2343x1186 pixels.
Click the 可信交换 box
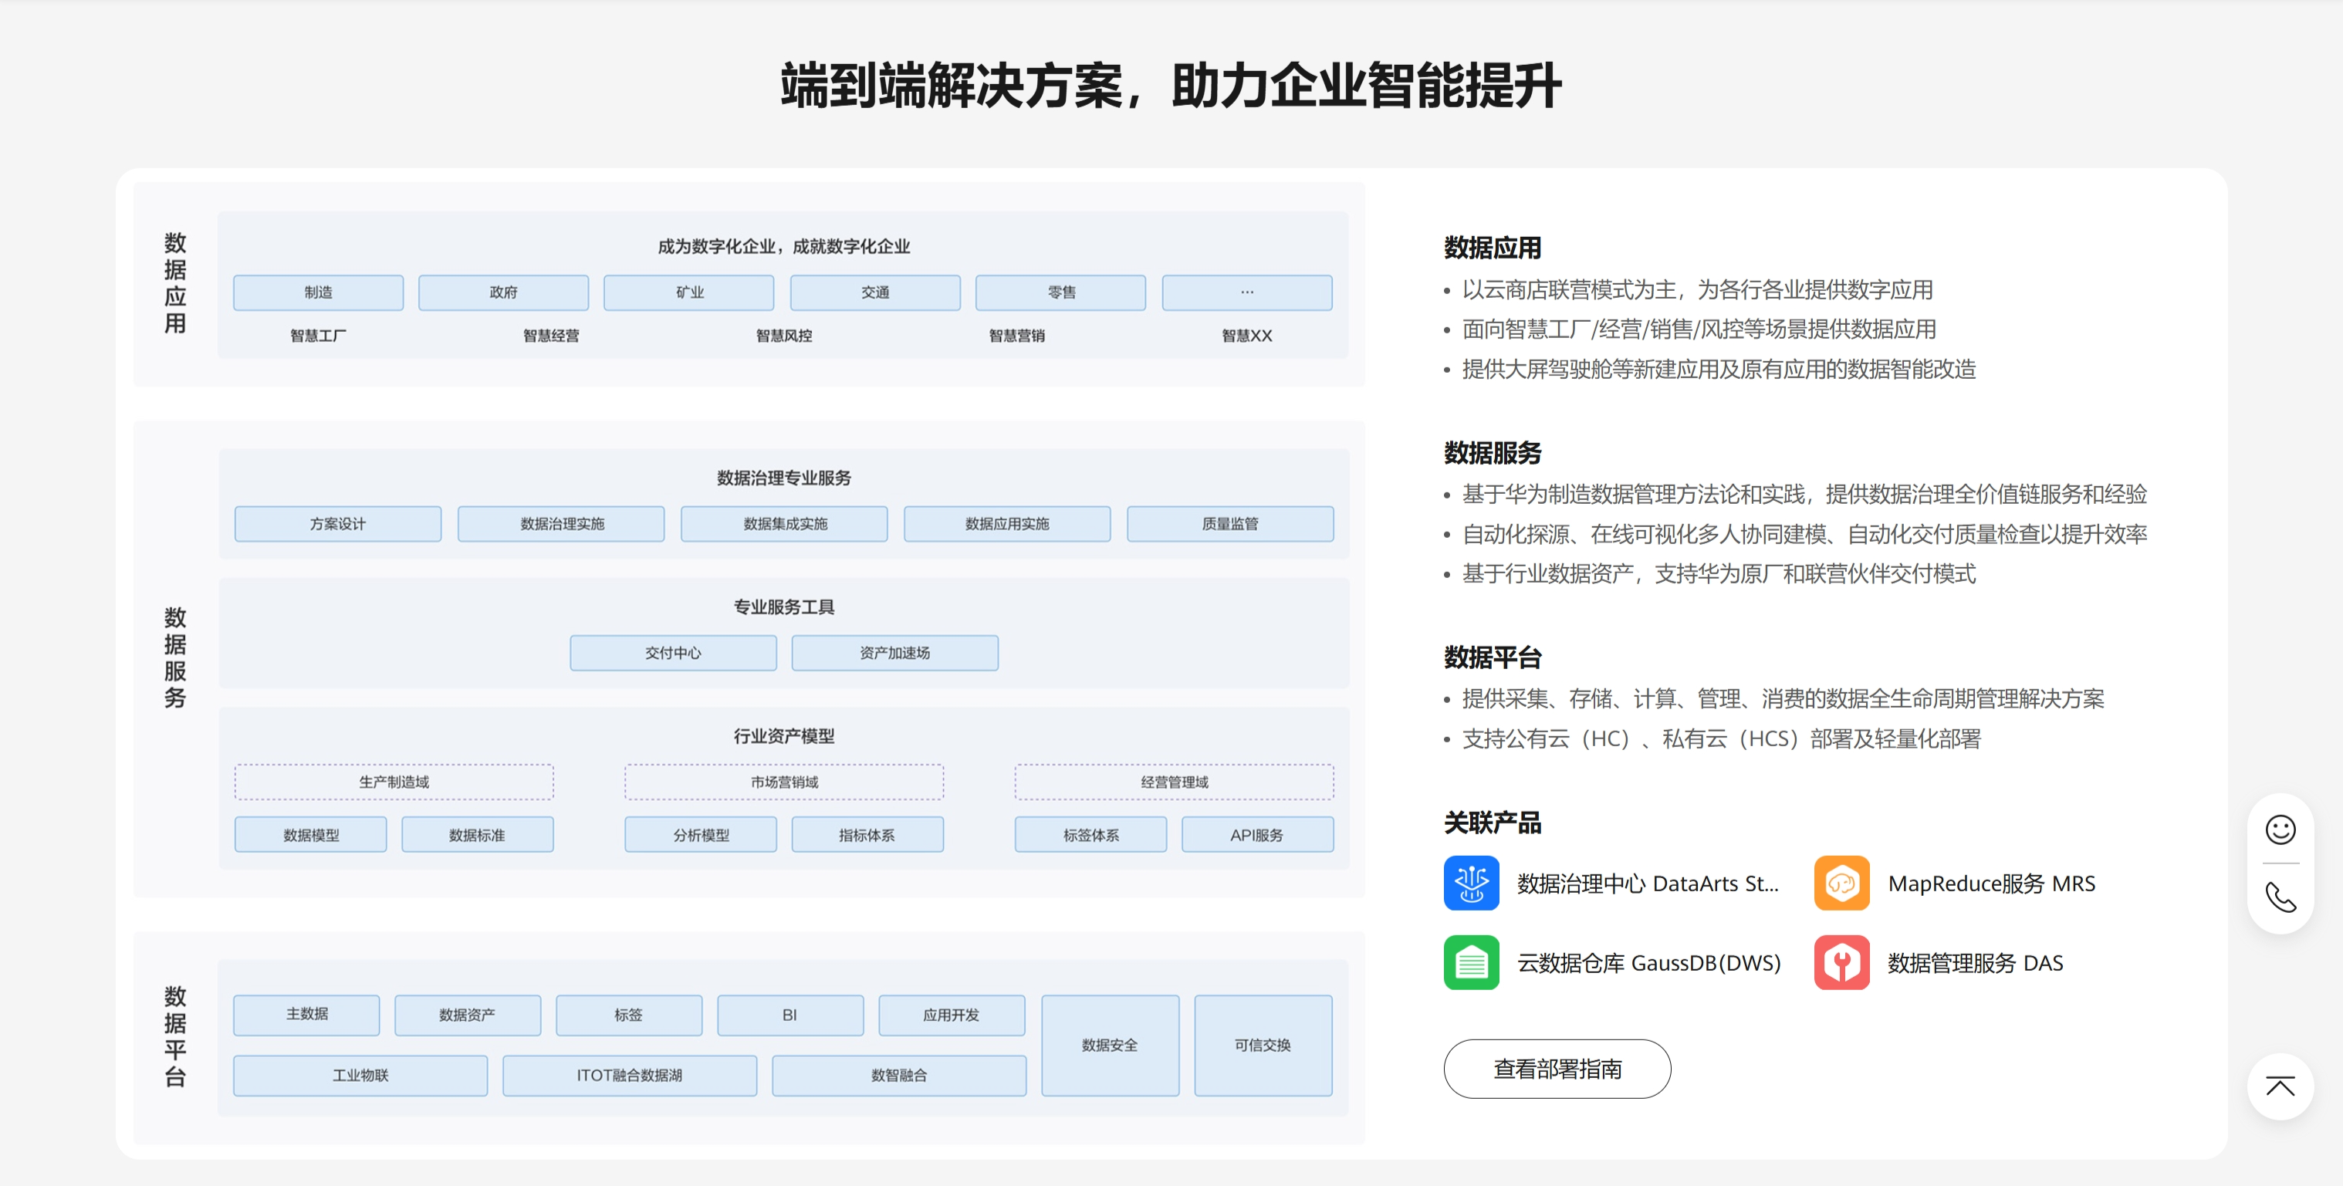(x=1263, y=1045)
